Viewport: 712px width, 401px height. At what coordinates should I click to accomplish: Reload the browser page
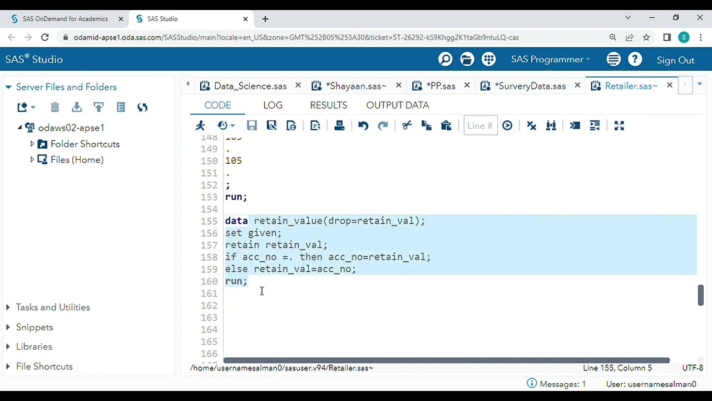(45, 37)
